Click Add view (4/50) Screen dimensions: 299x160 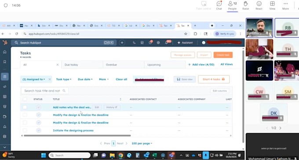point(201,64)
